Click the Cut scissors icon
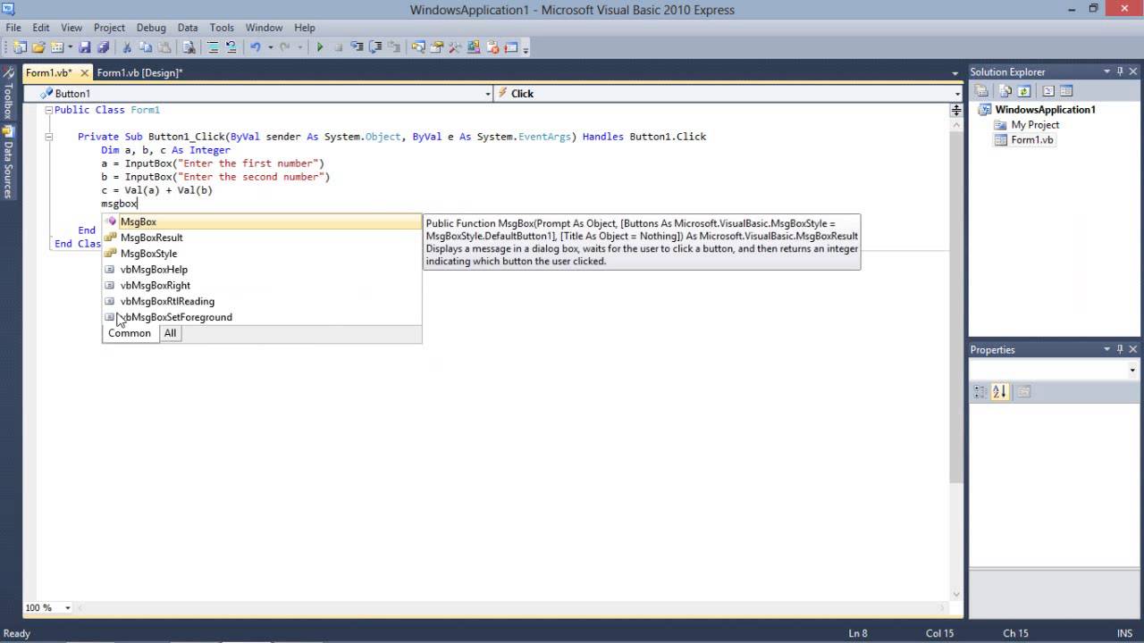 point(127,47)
